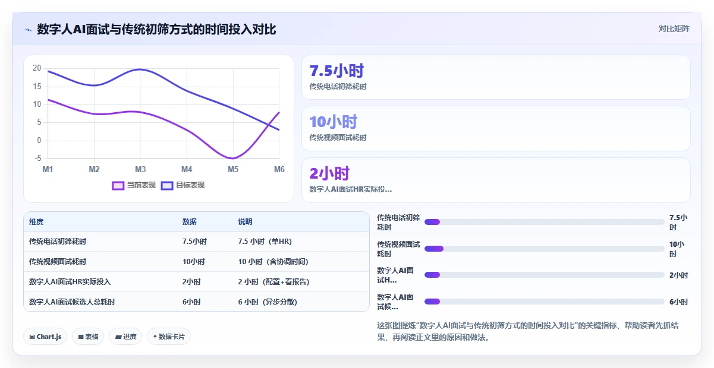The width and height of the screenshot is (714, 368).
Task: Click the 传统电话初筛耗时 progress bar
Action: (x=545, y=222)
